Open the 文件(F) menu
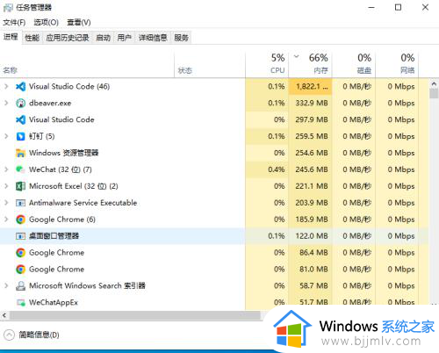The height and width of the screenshot is (353, 439). 14,22
